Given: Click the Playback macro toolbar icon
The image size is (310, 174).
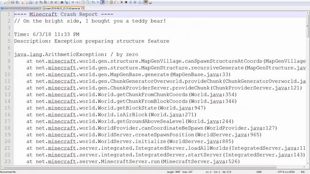Looking at the screenshot, I should (130, 2).
